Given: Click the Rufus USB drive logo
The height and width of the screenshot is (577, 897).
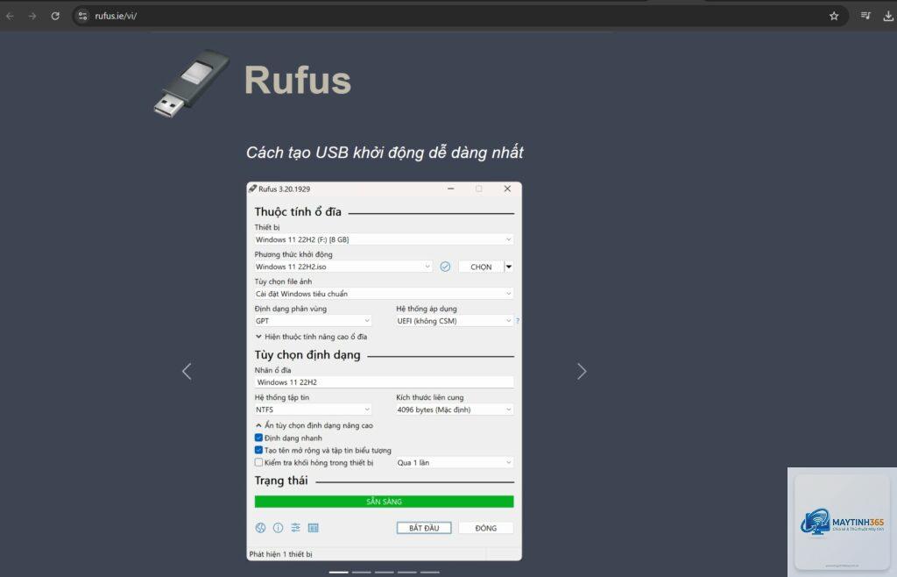Looking at the screenshot, I should point(192,84).
